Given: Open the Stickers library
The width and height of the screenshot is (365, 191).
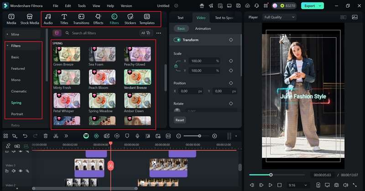Looking at the screenshot, I should coord(130,19).
